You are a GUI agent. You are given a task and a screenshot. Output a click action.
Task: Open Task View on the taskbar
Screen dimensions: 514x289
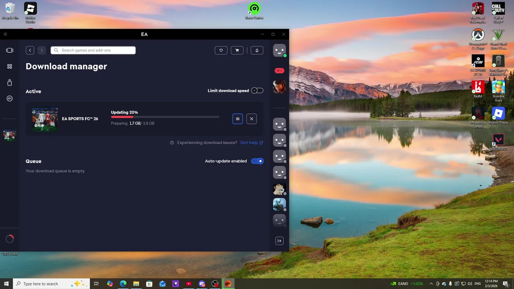coord(96,284)
